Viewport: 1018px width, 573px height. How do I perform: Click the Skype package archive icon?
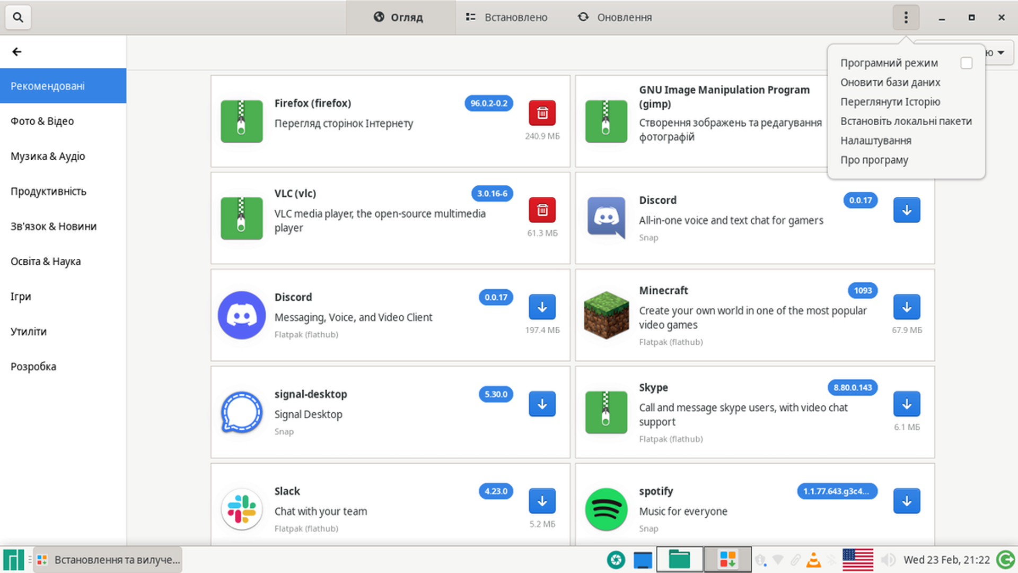click(x=607, y=412)
